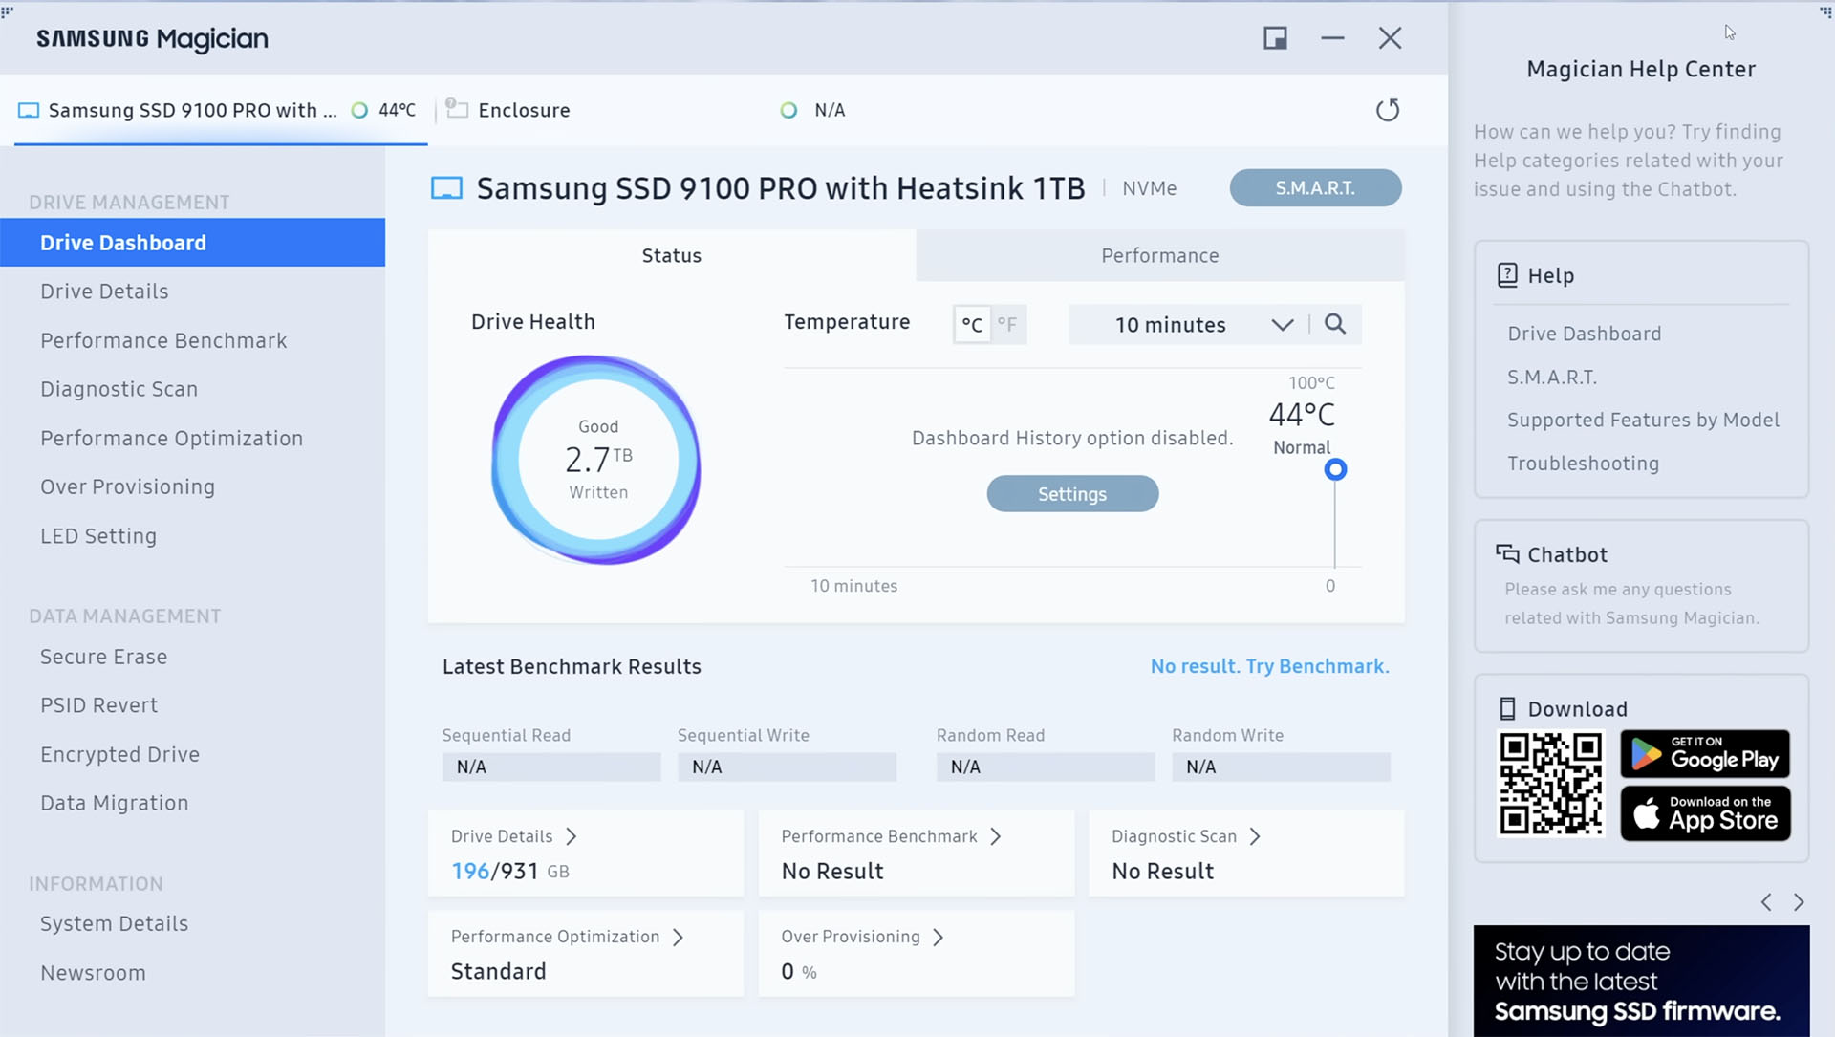Go to the next help center banner

point(1799,902)
